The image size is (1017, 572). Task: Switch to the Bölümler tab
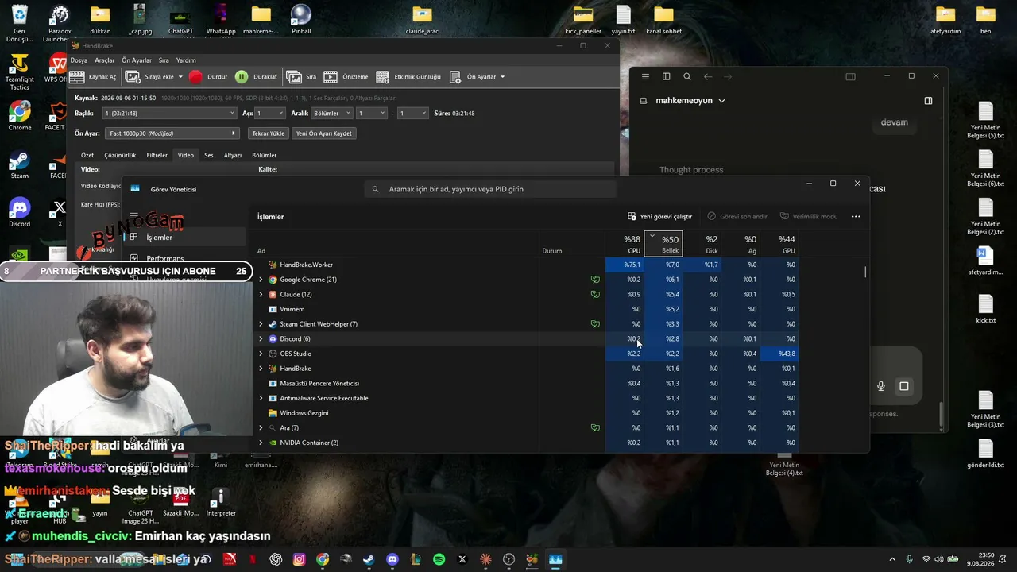265,155
